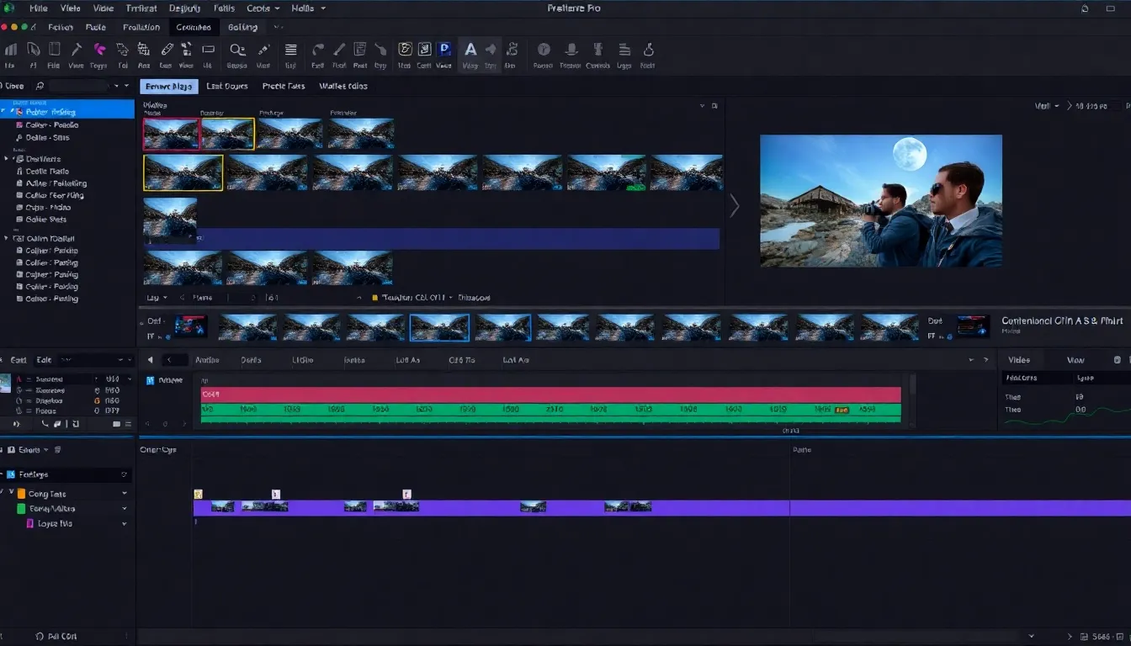
Task: Select the highlighted blue row in the project tree
Action: tap(67, 109)
